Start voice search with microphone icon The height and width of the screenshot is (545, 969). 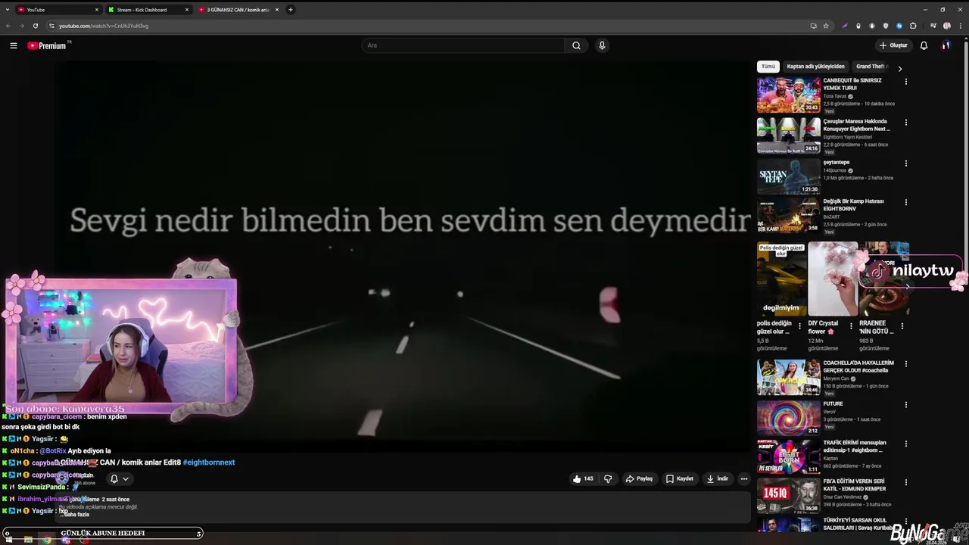(602, 45)
